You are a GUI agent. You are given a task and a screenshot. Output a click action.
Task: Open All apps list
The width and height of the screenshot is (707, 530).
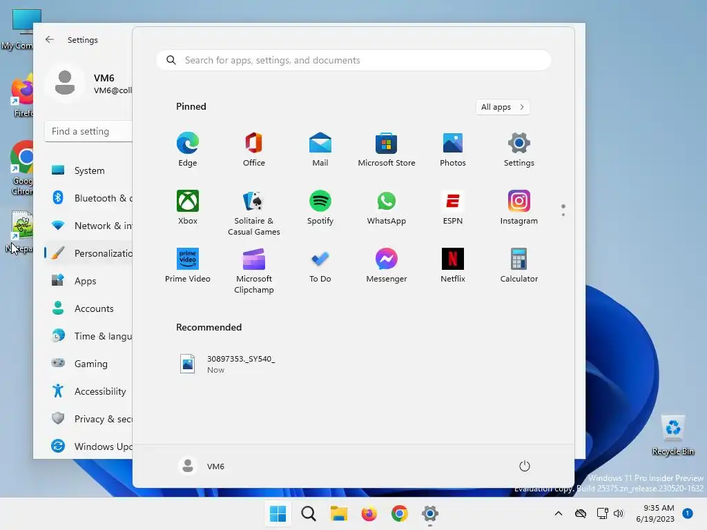click(x=503, y=107)
